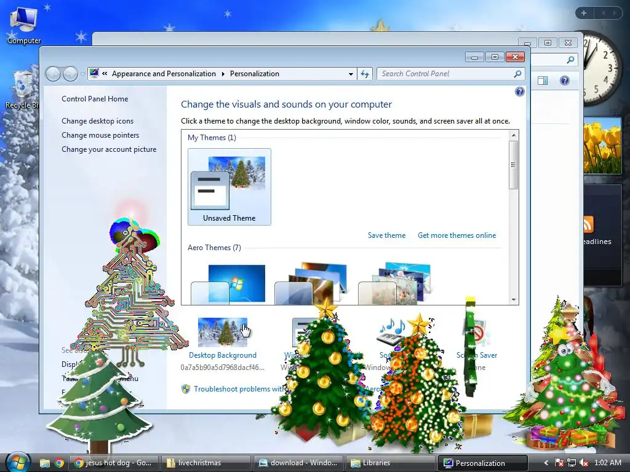This screenshot has width=630, height=472.
Task: Click Troubleshoot problems link
Action: pos(239,389)
